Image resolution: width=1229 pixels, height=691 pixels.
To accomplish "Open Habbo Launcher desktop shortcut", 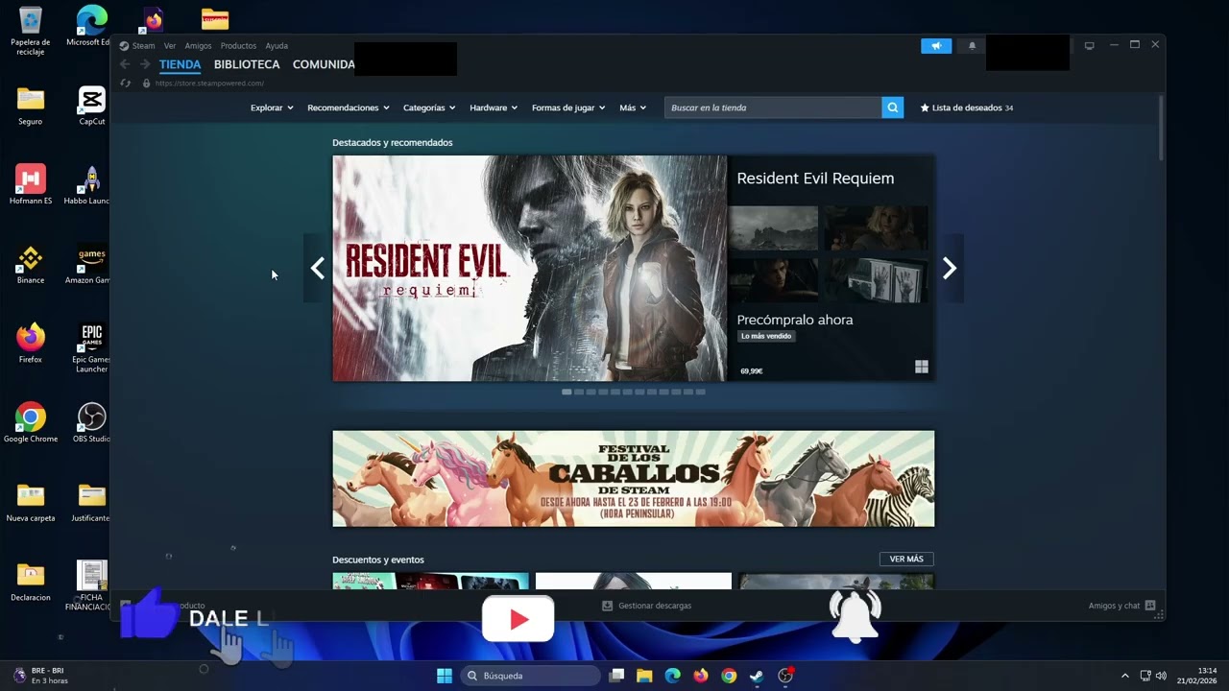I will [x=89, y=185].
